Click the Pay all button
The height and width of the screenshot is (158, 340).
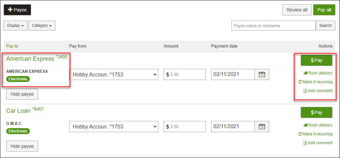coord(324,10)
